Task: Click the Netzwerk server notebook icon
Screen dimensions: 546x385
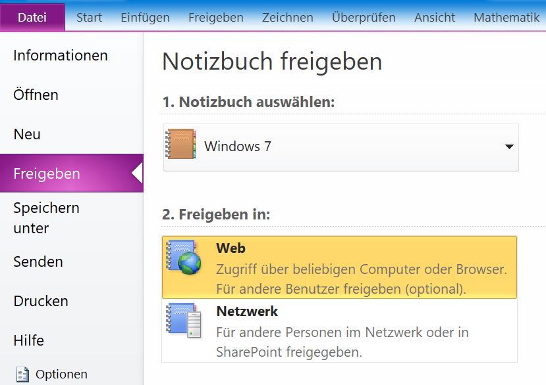Action: [x=184, y=321]
